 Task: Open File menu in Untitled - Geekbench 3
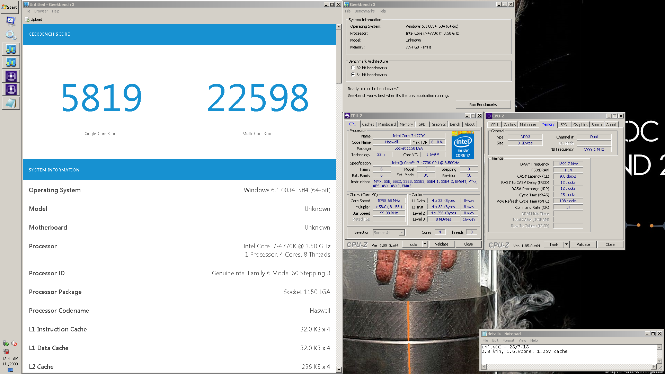[27, 11]
